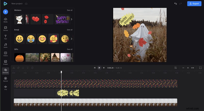Delete selected clip with trash icon
Viewport: 204px width, 111px height.
coord(32,68)
